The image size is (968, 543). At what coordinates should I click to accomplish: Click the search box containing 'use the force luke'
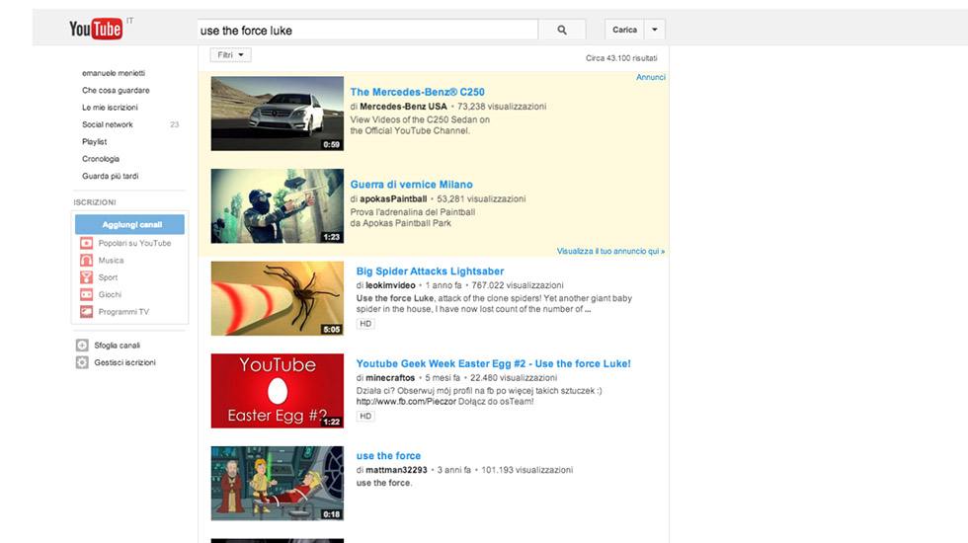[367, 31]
